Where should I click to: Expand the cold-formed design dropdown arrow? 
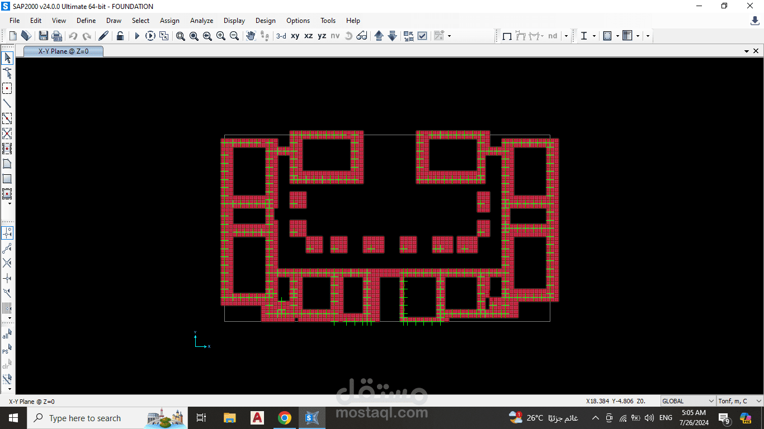pyautogui.click(x=638, y=36)
